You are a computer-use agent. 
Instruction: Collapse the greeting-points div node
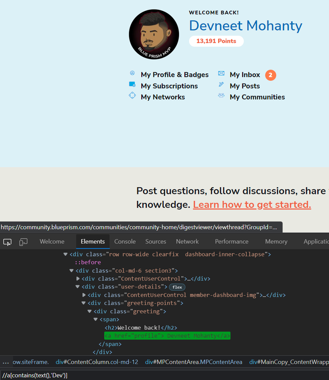pos(83,303)
